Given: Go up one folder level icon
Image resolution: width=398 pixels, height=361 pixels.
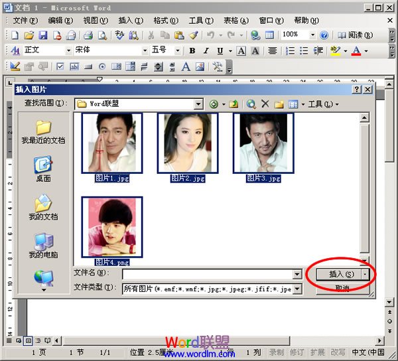Looking at the screenshot, I should (x=233, y=104).
